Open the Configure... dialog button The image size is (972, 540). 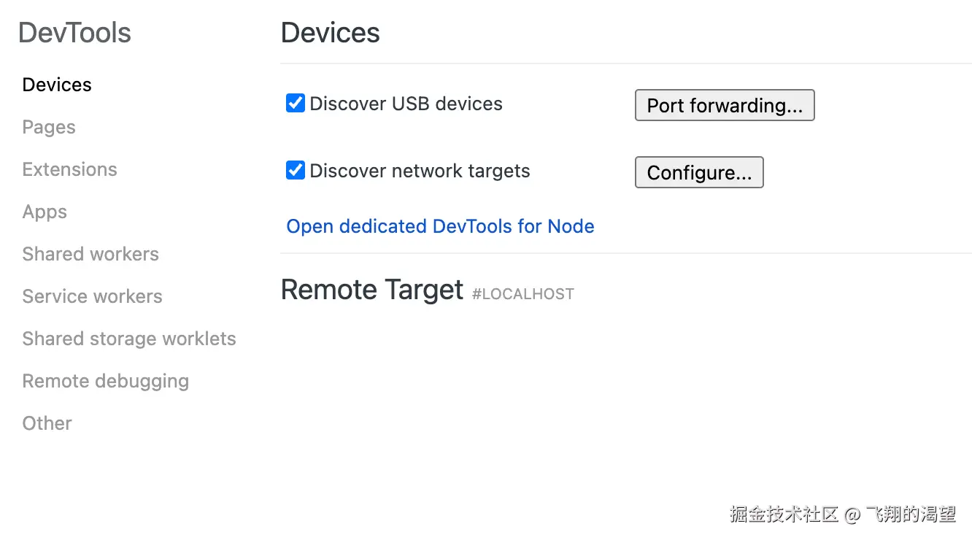pos(699,173)
